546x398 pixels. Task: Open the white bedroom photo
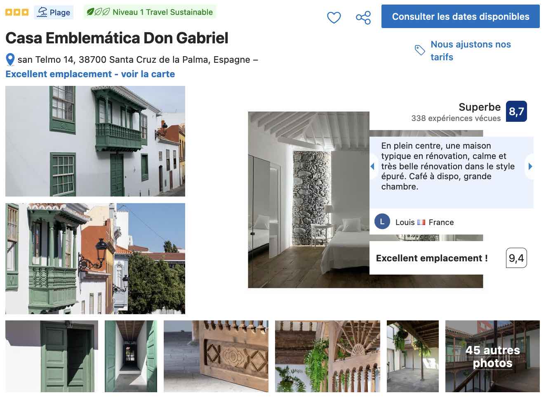click(308, 200)
